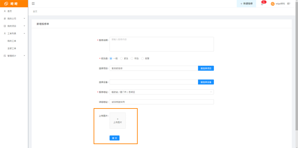Collapse the sidebar with the hamburger icon
The image size is (298, 148).
[33, 4]
